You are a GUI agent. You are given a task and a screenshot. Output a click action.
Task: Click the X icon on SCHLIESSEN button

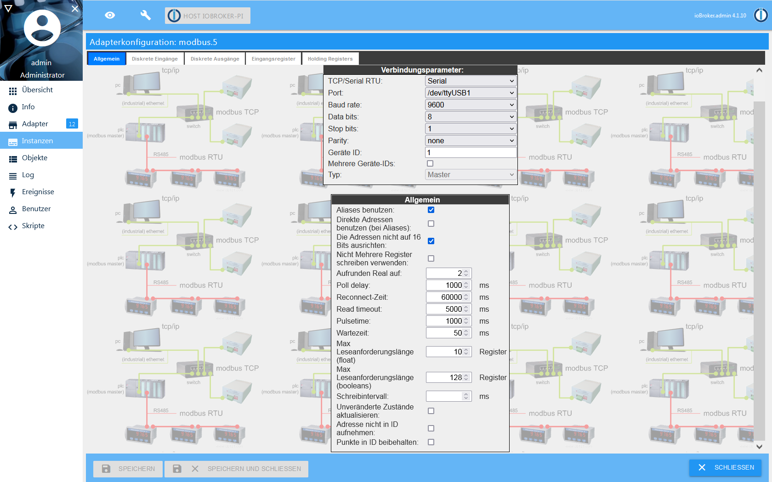702,467
